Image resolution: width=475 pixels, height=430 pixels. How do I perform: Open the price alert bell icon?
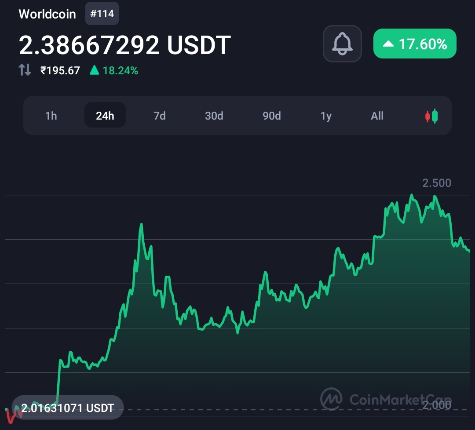click(x=342, y=44)
